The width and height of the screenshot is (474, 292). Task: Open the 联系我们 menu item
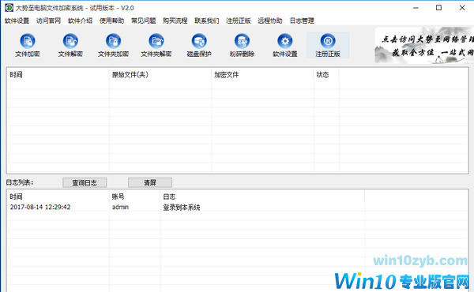[x=207, y=21]
